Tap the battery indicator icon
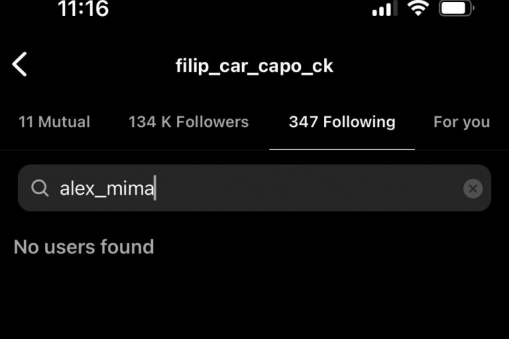 pyautogui.click(x=456, y=8)
